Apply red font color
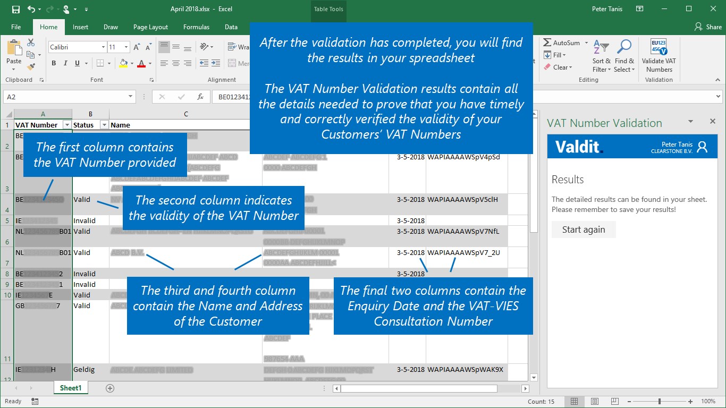The height and width of the screenshot is (408, 726). pos(141,63)
